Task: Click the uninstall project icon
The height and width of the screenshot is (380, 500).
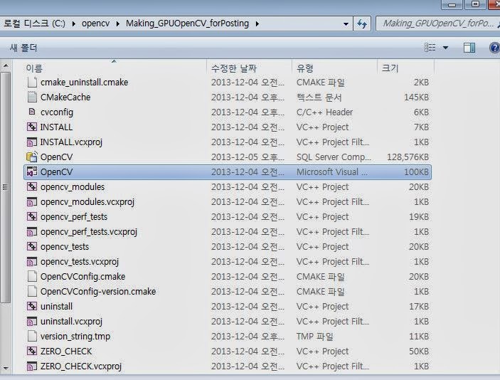Action: (x=32, y=306)
